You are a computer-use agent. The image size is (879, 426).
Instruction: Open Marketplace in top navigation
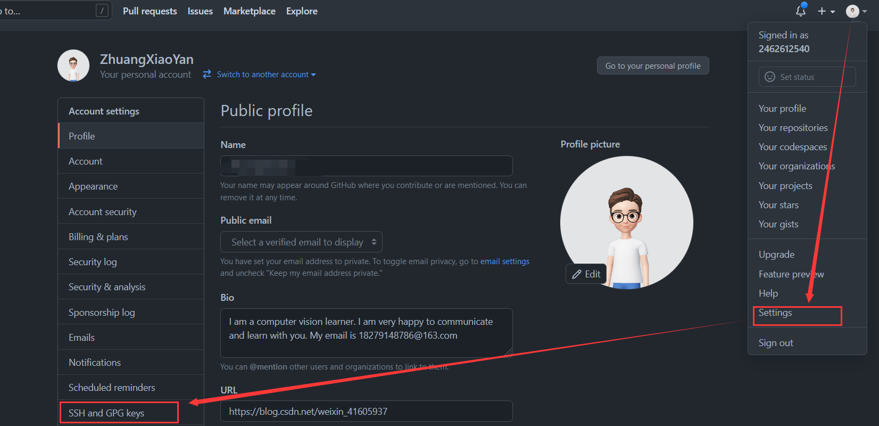tap(250, 11)
